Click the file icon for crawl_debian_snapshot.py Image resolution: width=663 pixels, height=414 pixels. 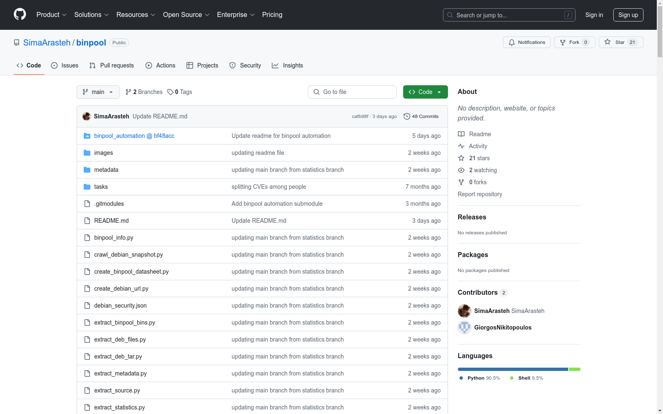coord(87,255)
